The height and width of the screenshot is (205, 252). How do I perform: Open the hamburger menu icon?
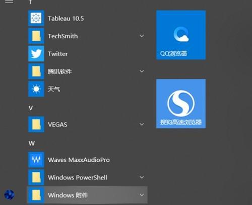coord(9,2)
